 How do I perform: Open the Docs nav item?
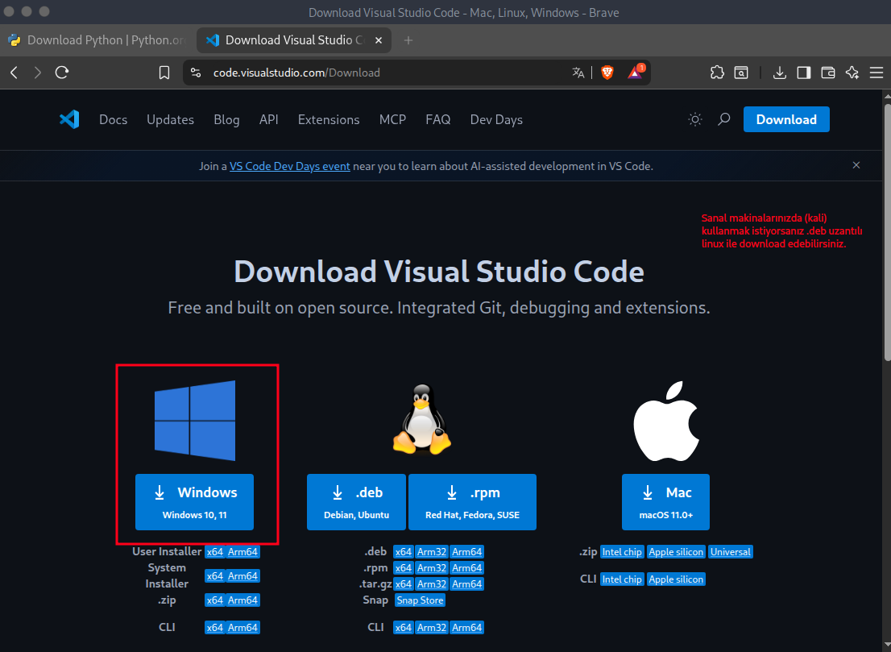(113, 120)
